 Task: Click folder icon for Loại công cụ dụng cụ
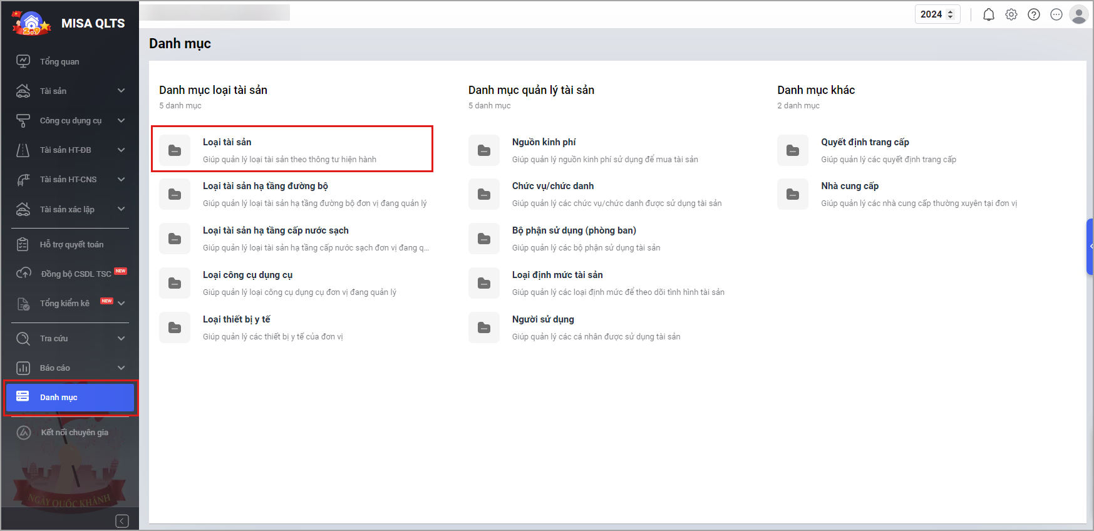[x=175, y=283]
